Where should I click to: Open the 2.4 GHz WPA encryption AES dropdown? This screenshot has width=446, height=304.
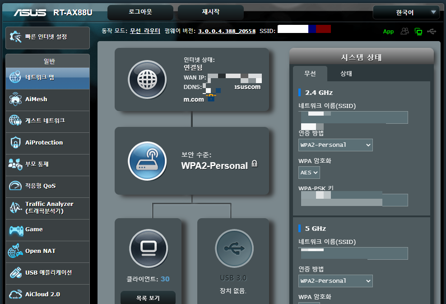click(x=309, y=173)
